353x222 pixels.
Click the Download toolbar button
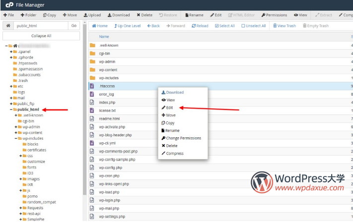coord(118,15)
